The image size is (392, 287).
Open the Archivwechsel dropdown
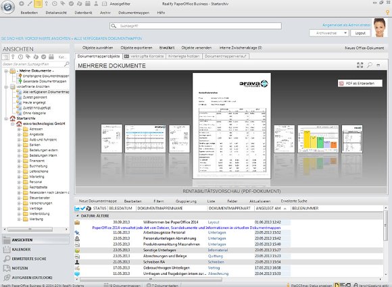click(x=329, y=33)
